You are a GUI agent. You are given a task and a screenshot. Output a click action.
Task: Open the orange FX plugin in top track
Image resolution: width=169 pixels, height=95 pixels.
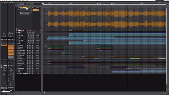pyautogui.click(x=36, y=10)
